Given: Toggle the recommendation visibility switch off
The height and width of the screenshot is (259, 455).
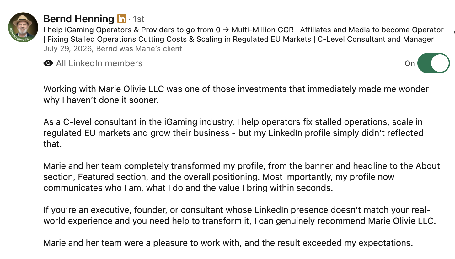Looking at the screenshot, I should point(434,63).
